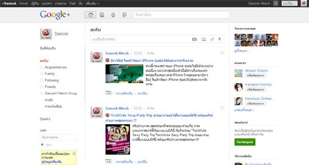Open the Photos icon in toolbar
Viewport: 309px width, 165px height.
click(102, 15)
